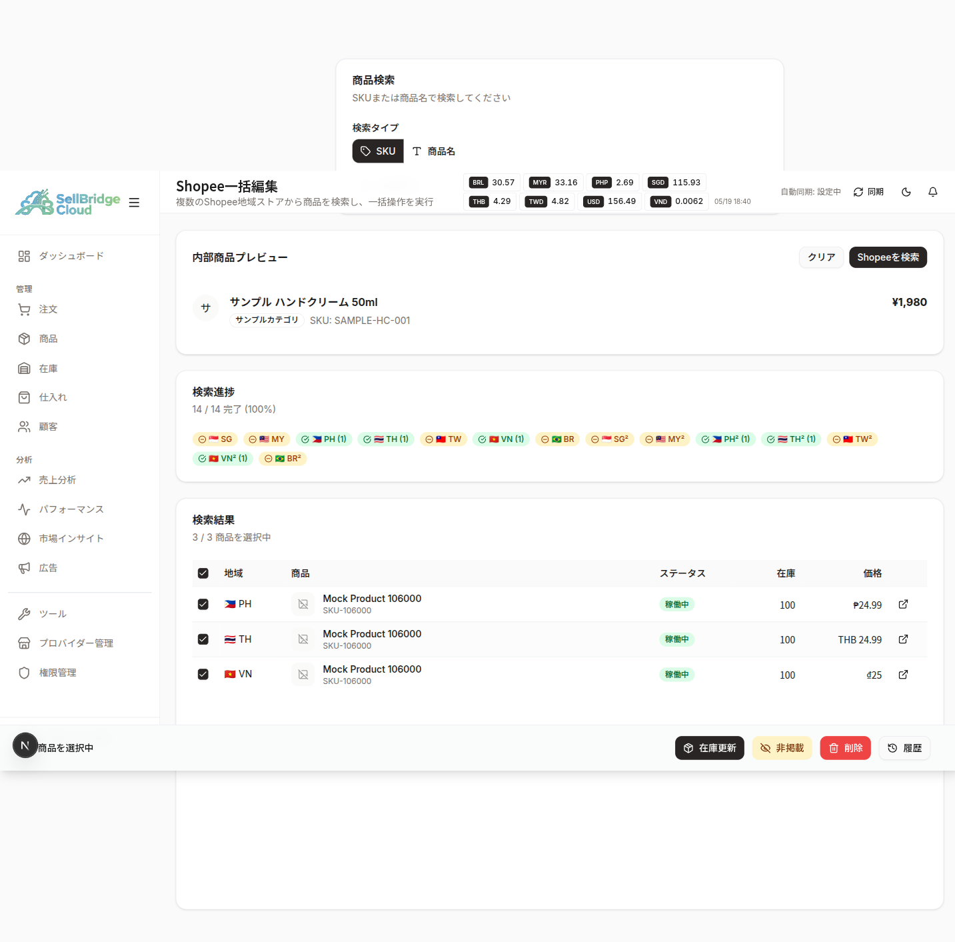Image resolution: width=955 pixels, height=942 pixels.
Task: Switch to dark mode moon icon
Action: coord(906,192)
